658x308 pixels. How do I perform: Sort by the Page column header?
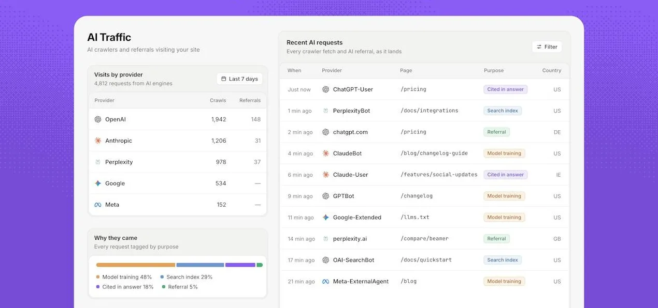point(406,70)
